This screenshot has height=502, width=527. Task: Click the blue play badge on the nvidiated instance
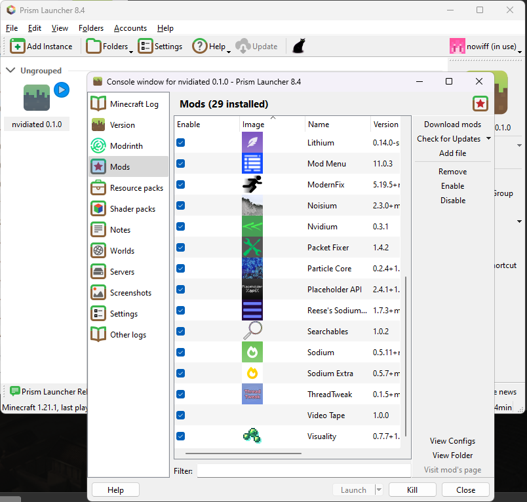62,90
